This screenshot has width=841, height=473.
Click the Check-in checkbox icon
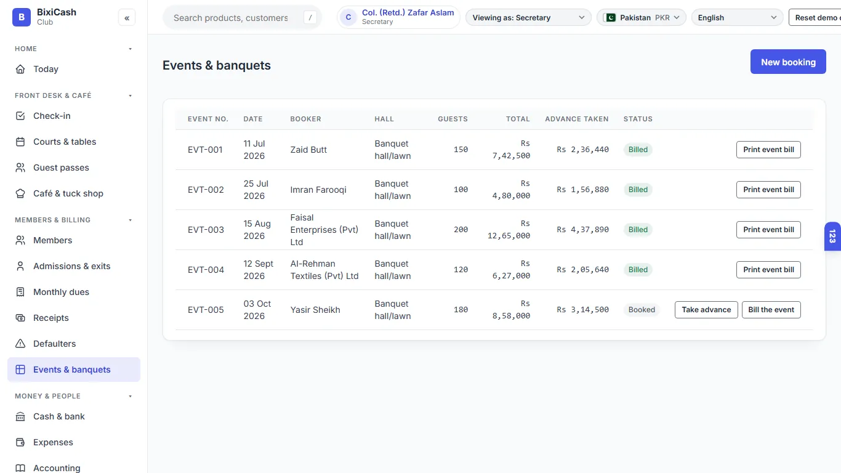[20, 116]
